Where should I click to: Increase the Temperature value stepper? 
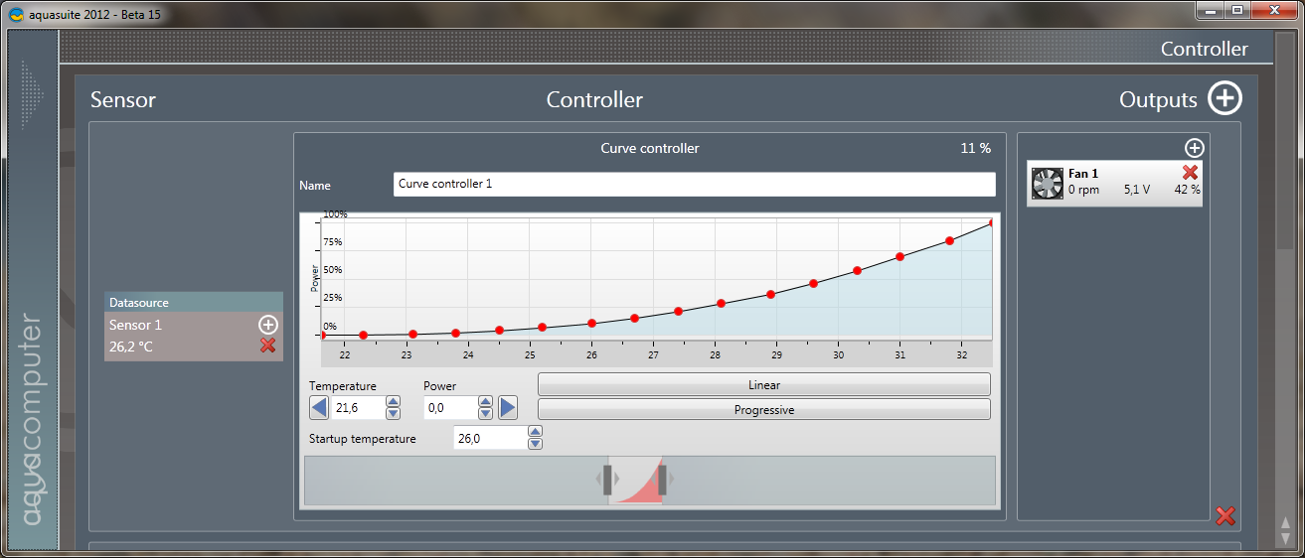point(393,402)
